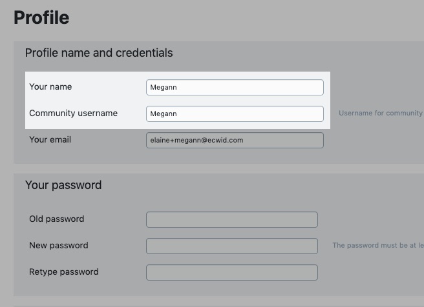424x307 pixels.
Task: Click the "Community username" label text
Action: [73, 114]
